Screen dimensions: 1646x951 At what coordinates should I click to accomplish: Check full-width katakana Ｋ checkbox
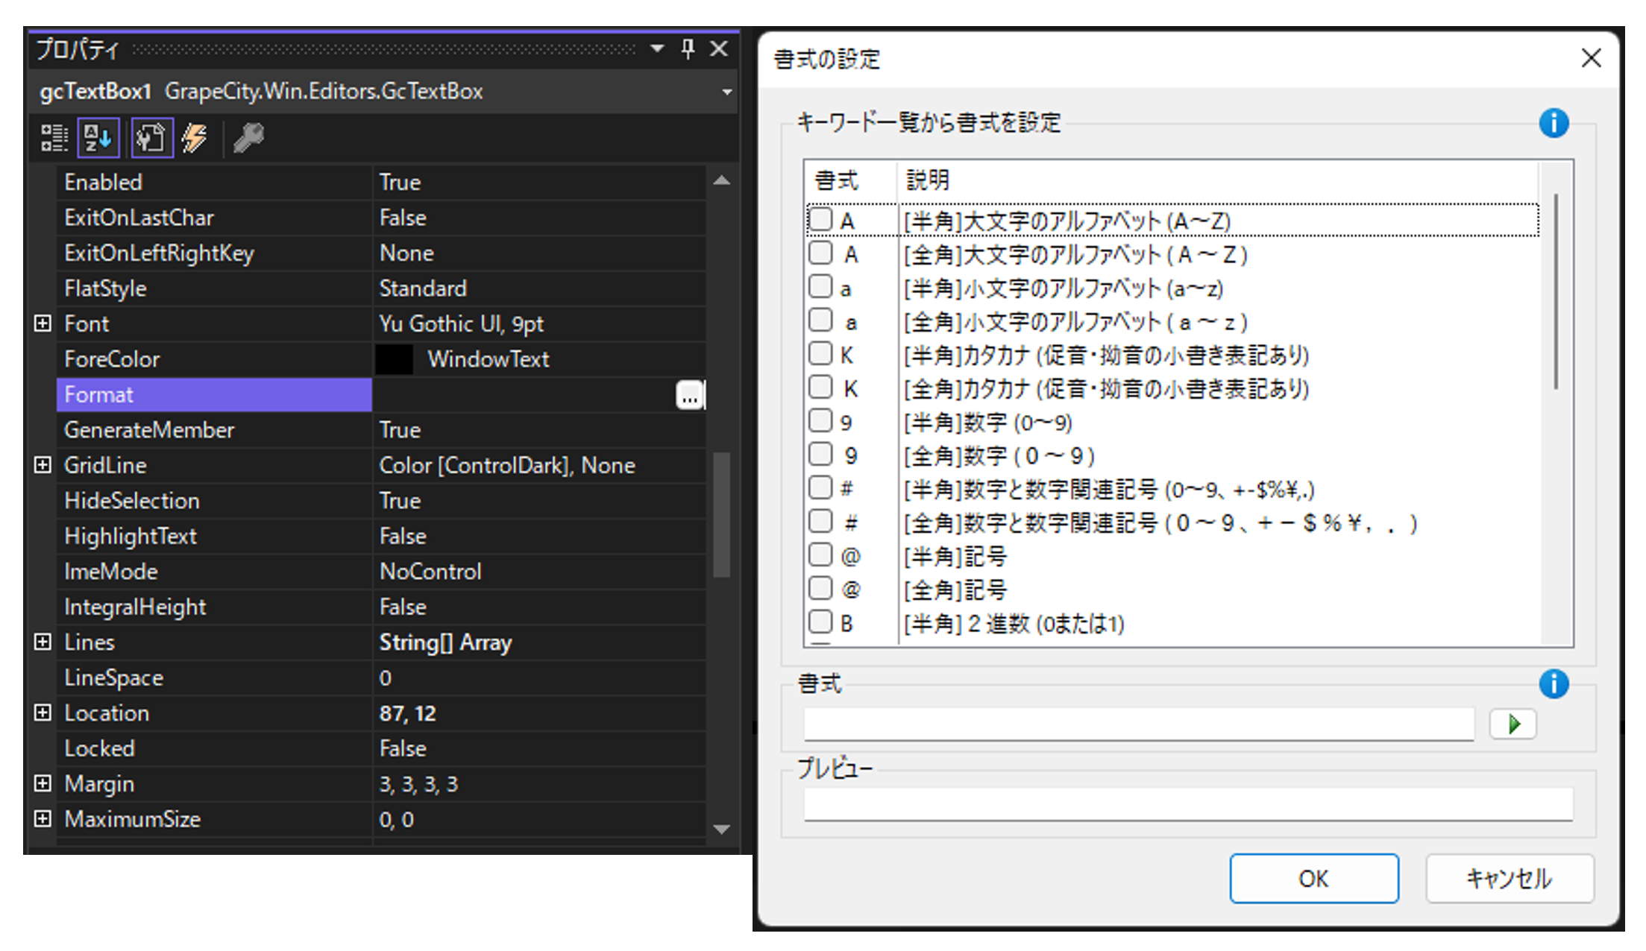[x=821, y=387]
